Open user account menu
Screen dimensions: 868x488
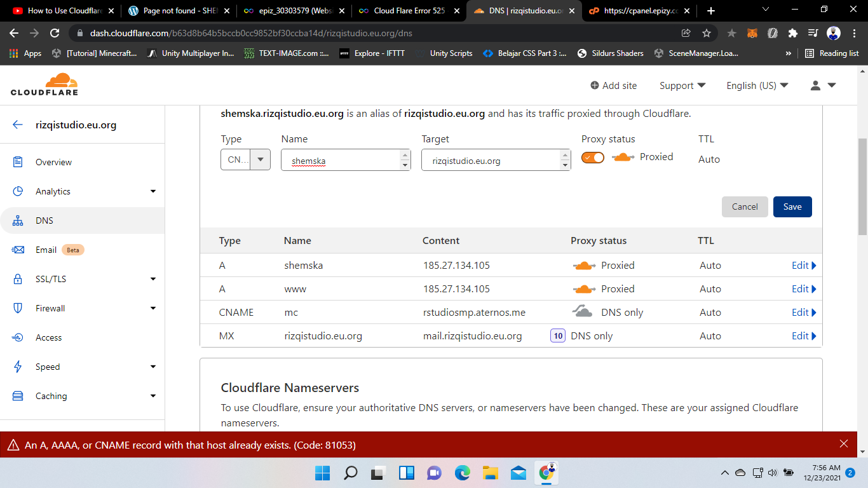pos(823,85)
